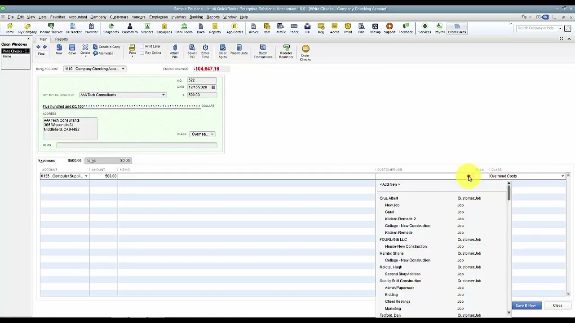Click the Memo field on the check

[x=137, y=145]
